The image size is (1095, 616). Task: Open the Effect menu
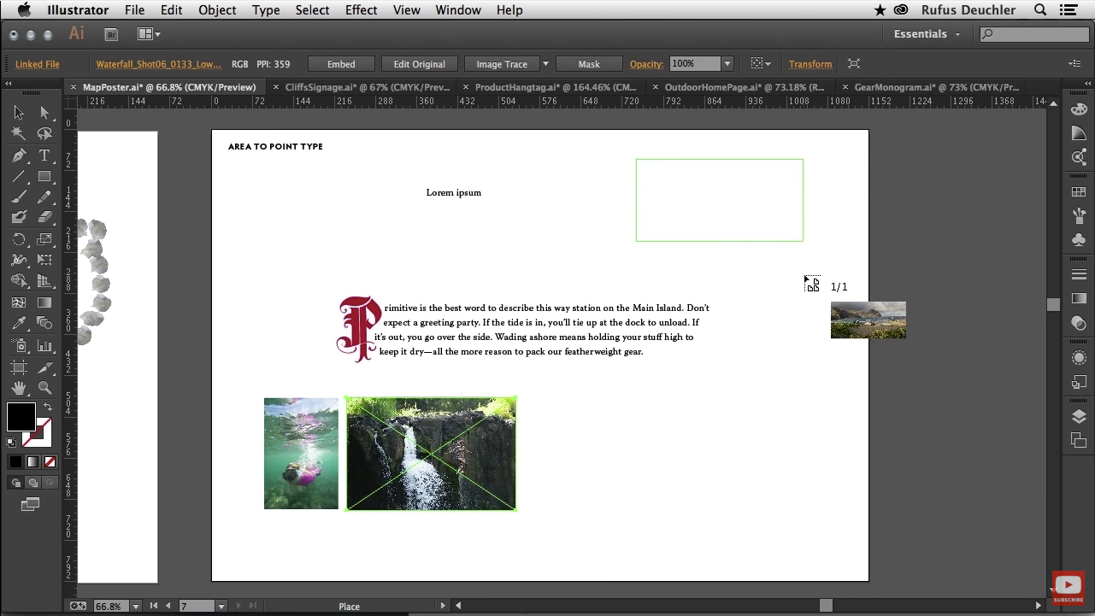(361, 10)
